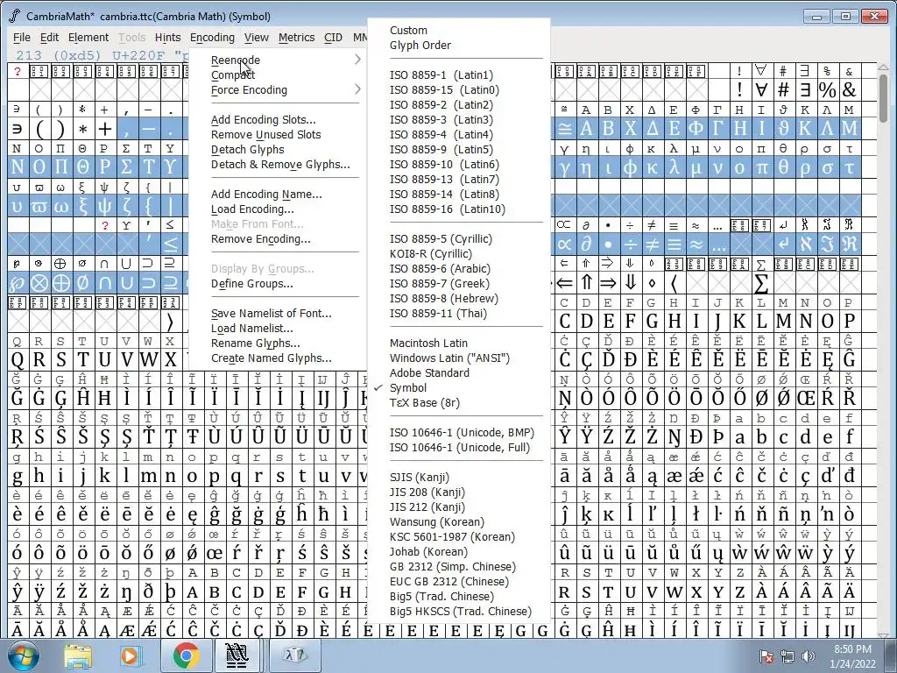Open the Hints menu
Screen dimensions: 897x673
point(167,37)
